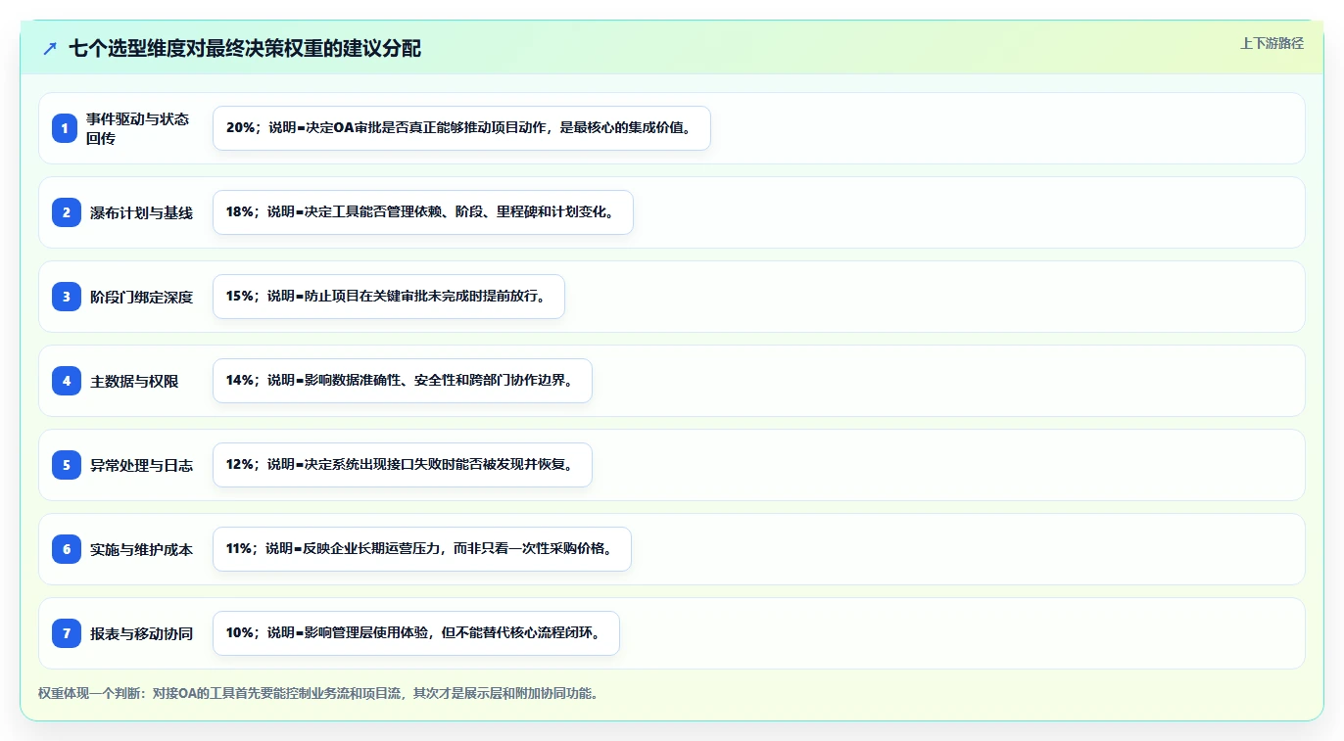Click the 实施与维护成本 label
1344x741 pixels.
click(142, 549)
